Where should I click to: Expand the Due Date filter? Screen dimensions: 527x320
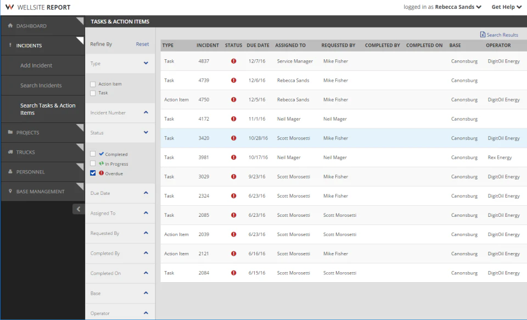pyautogui.click(x=146, y=193)
